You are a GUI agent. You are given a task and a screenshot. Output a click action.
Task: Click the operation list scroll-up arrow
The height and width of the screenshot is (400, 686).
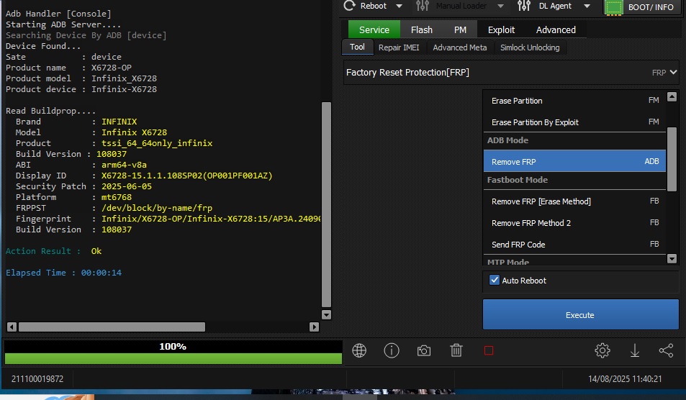coord(672,96)
